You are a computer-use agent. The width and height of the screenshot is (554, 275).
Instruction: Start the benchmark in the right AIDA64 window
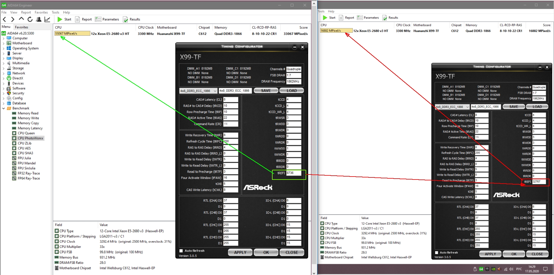(x=329, y=18)
